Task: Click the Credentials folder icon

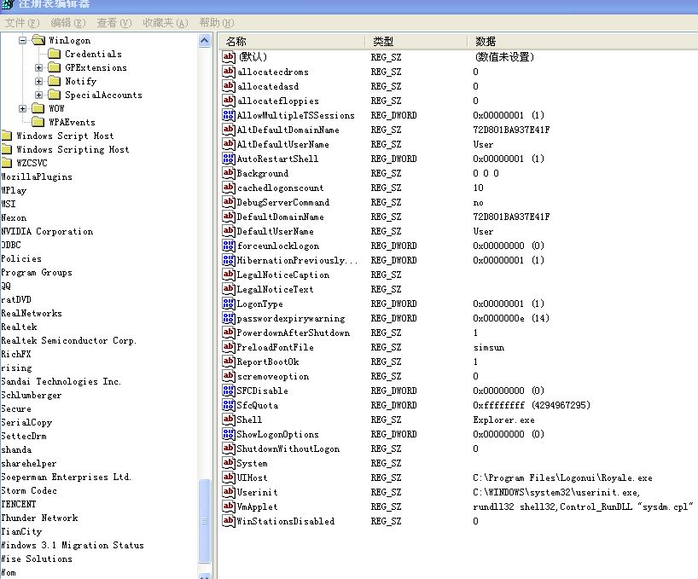Action: coord(55,54)
